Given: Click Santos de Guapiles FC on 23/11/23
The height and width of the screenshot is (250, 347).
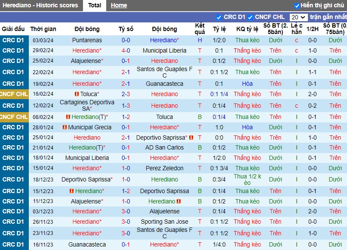Looking at the screenshot, I should coord(164,233).
